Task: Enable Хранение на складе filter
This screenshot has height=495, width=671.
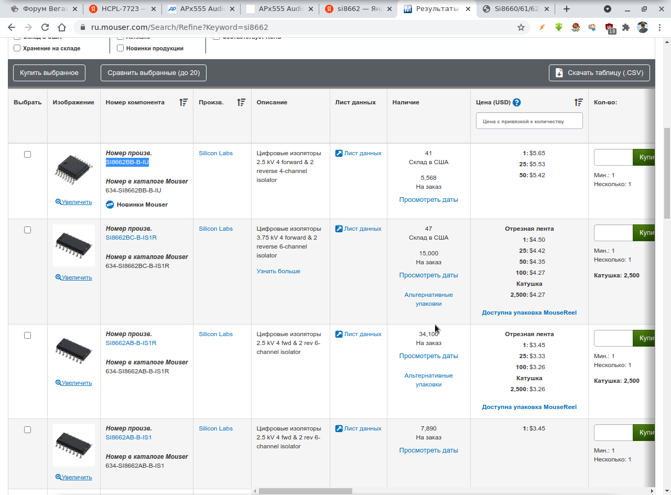Action: click(17, 48)
